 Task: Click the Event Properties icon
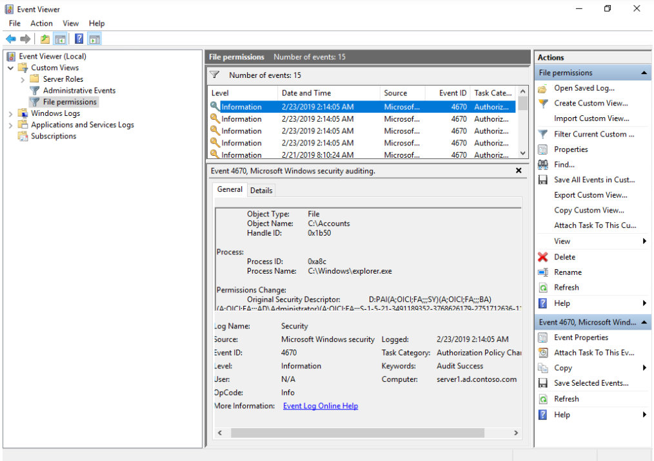tap(543, 337)
